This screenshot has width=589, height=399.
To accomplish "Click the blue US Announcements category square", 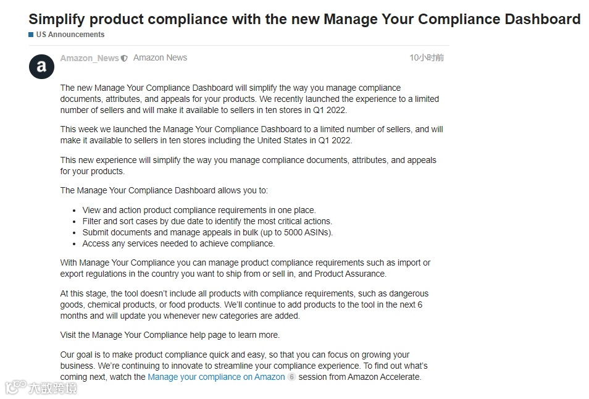I will click(x=31, y=35).
